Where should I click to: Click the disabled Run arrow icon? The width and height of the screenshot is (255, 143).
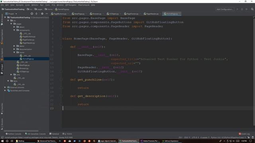237,9
